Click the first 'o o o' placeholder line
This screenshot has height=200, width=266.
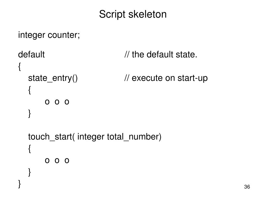coord(57,102)
